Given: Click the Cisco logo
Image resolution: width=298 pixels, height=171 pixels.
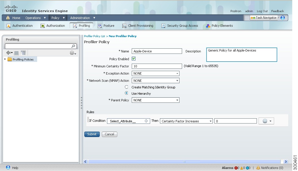Looking at the screenshot, I should pyautogui.click(x=11, y=9).
